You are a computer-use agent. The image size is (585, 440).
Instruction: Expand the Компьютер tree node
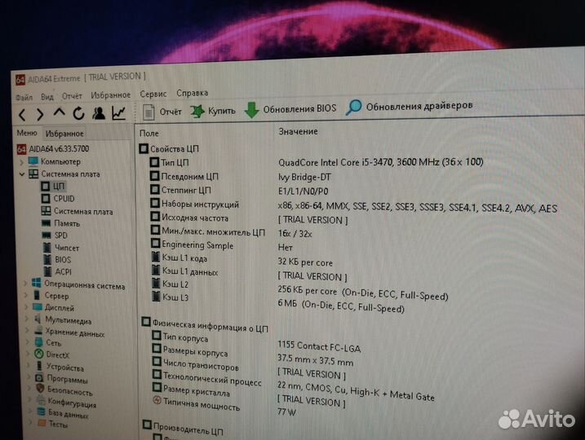tap(22, 161)
